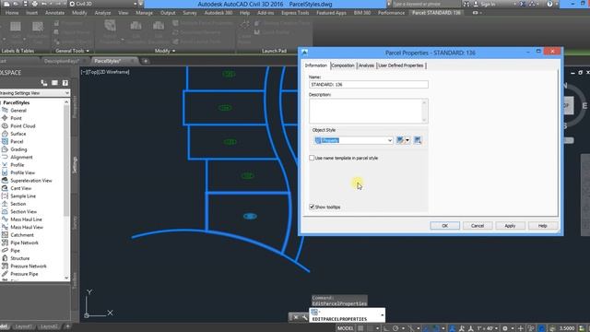The width and height of the screenshot is (590, 332).
Task: Open annotation scale 1"=40' dropdown
Action: (488, 328)
